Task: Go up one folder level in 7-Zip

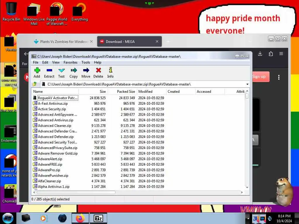Action: click(35, 84)
